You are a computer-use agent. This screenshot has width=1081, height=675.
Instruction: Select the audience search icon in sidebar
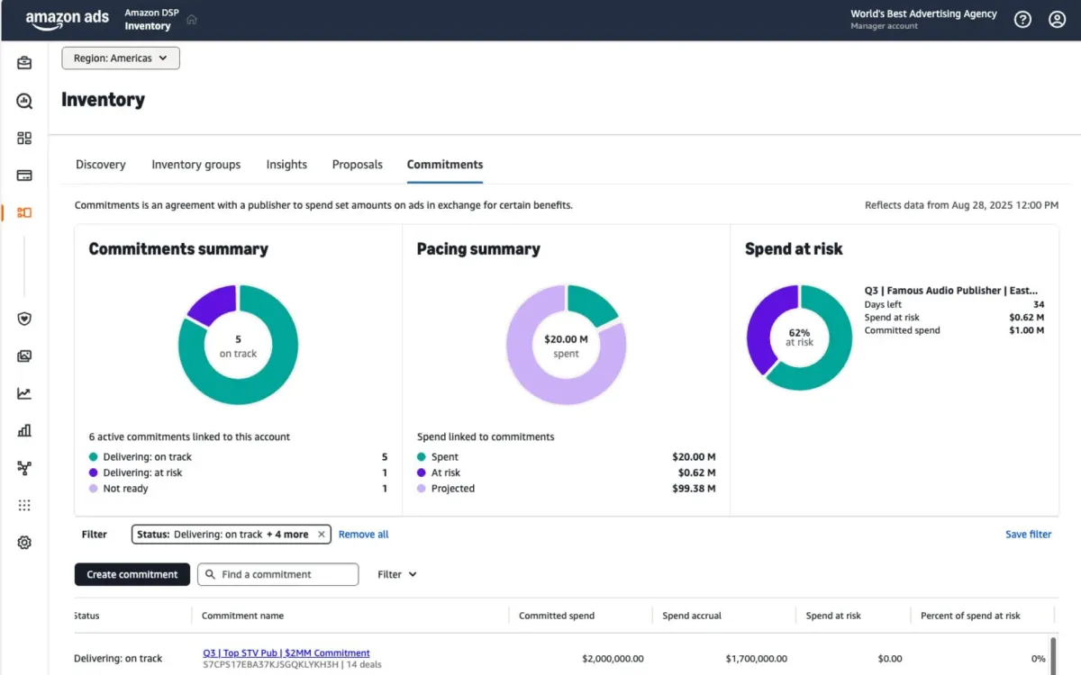(x=23, y=101)
